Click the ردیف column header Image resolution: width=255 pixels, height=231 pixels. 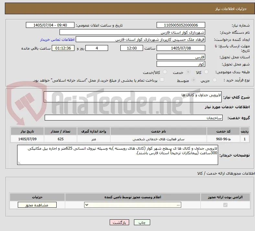tap(245, 131)
